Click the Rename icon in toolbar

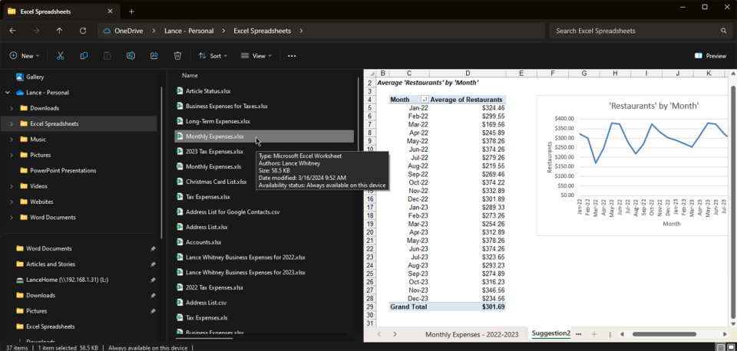131,56
